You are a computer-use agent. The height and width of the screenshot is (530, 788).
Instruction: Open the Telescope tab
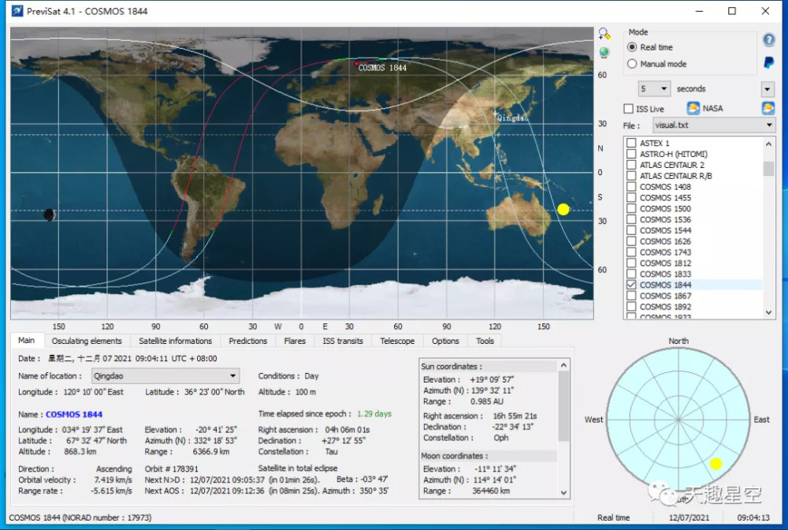pyautogui.click(x=397, y=341)
